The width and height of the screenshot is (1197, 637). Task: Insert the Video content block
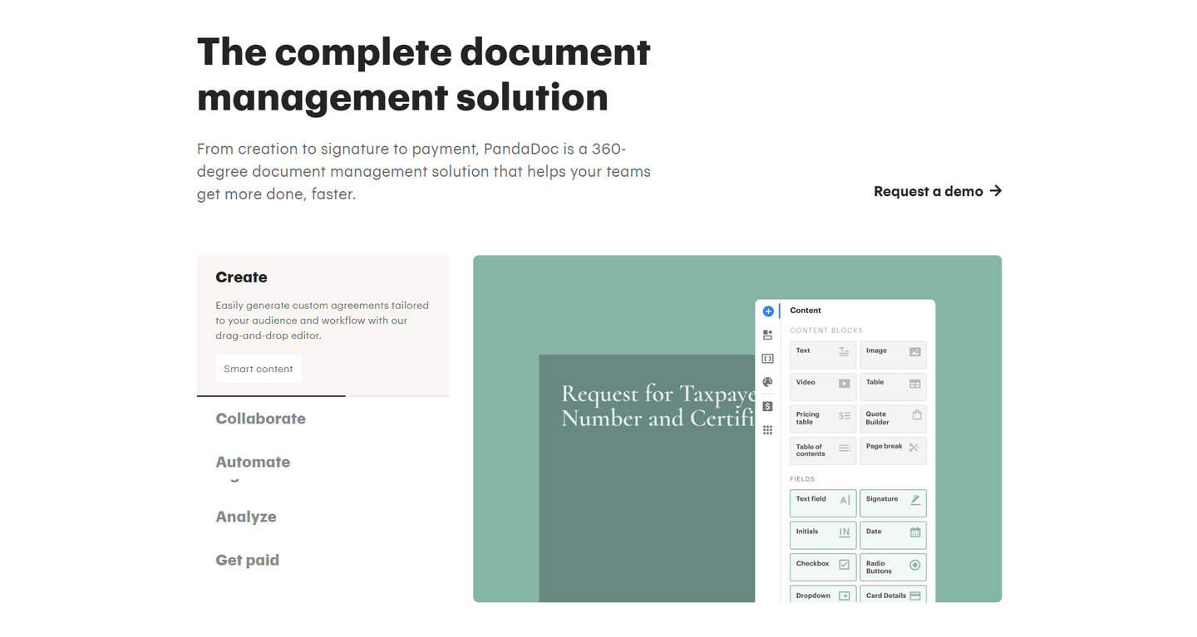(x=823, y=386)
